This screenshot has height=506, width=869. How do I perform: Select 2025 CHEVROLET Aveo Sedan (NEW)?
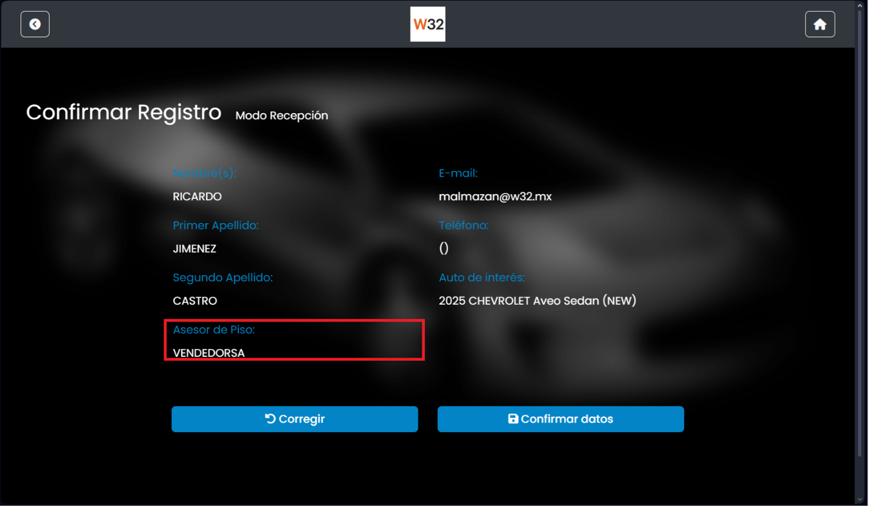point(537,301)
